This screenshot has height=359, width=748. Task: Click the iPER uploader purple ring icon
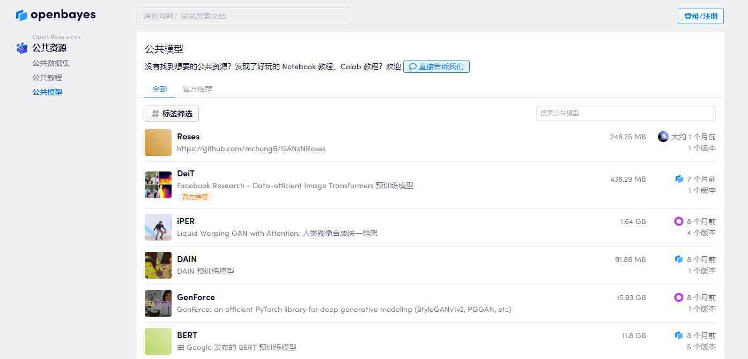coord(679,221)
